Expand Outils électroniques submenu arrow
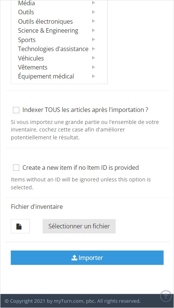Image resolution: width=174 pixels, height=308 pixels. coord(94,21)
